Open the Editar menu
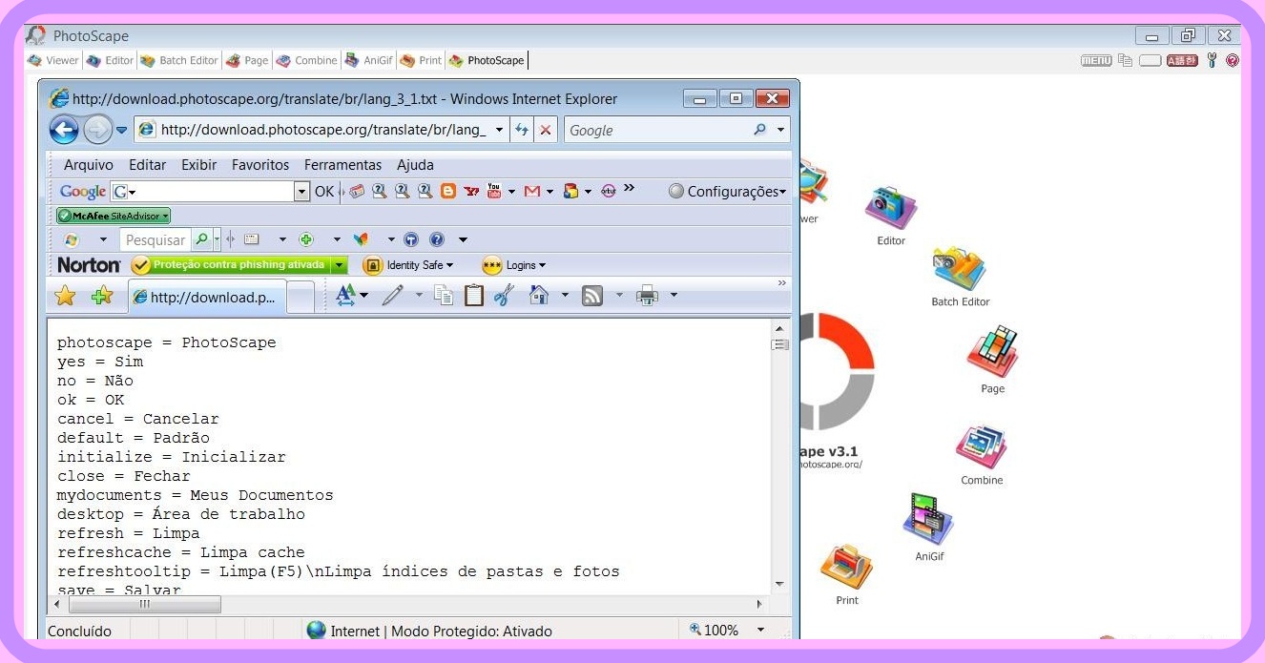1265x663 pixels. pos(148,165)
